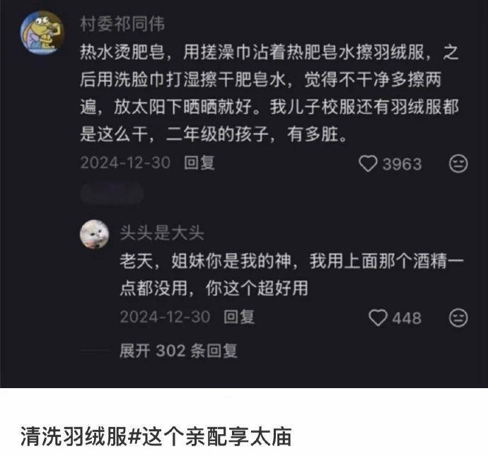Like the comment by 村委祁同伟 with heart icon
488x456 pixels.
368,163
